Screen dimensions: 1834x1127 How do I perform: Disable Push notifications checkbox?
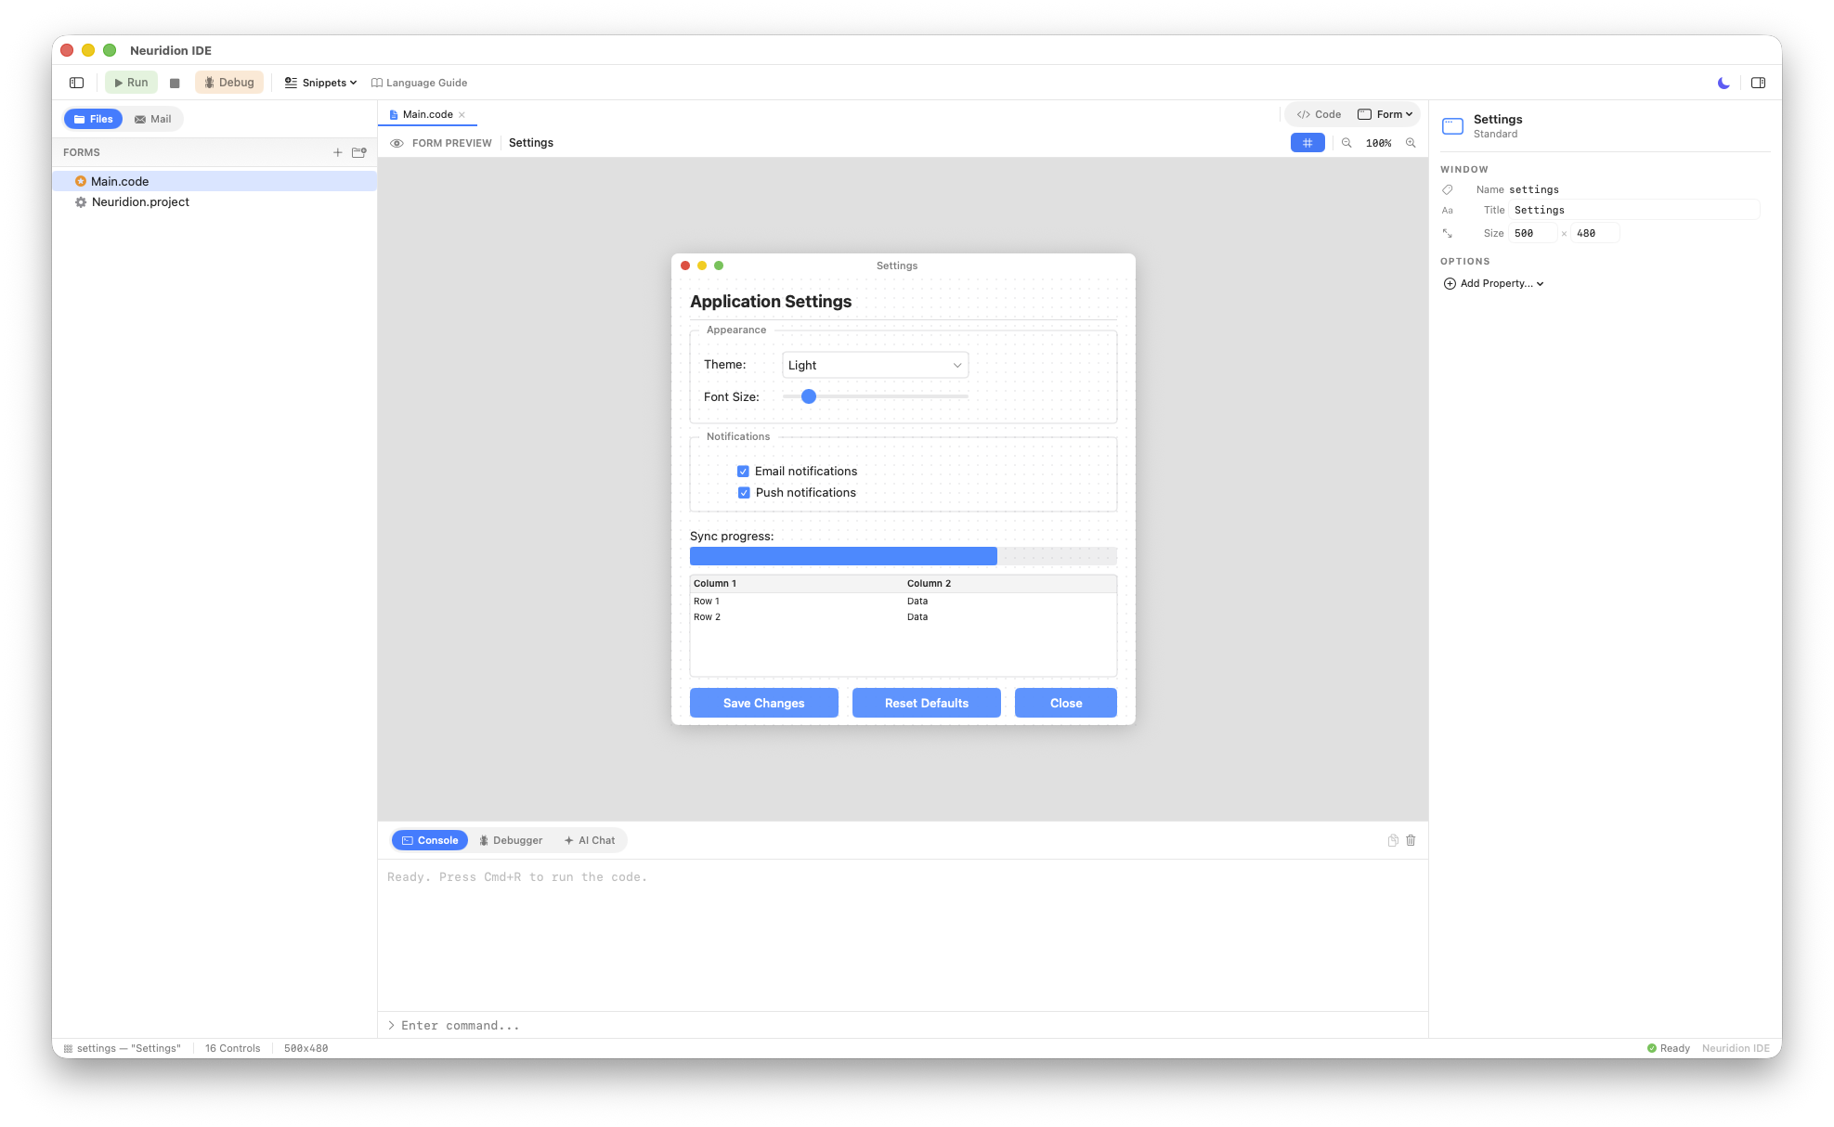point(744,492)
